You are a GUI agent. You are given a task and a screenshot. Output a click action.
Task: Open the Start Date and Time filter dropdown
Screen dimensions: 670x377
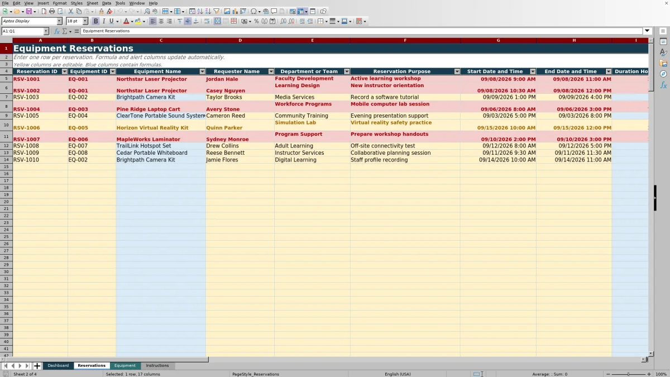click(533, 71)
